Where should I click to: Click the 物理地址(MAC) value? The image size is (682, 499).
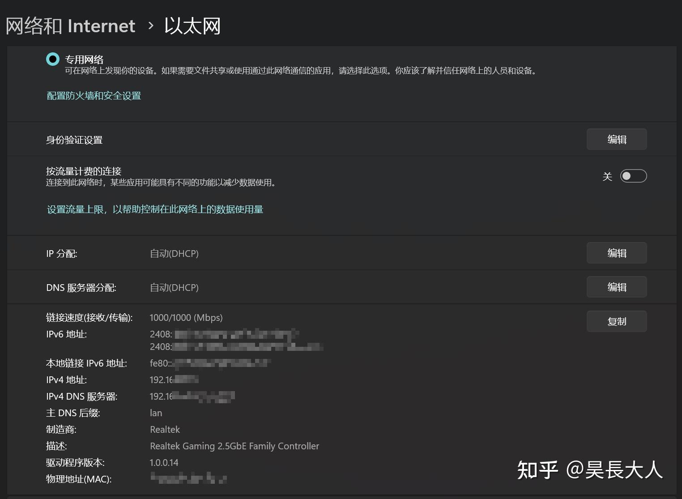tap(188, 479)
